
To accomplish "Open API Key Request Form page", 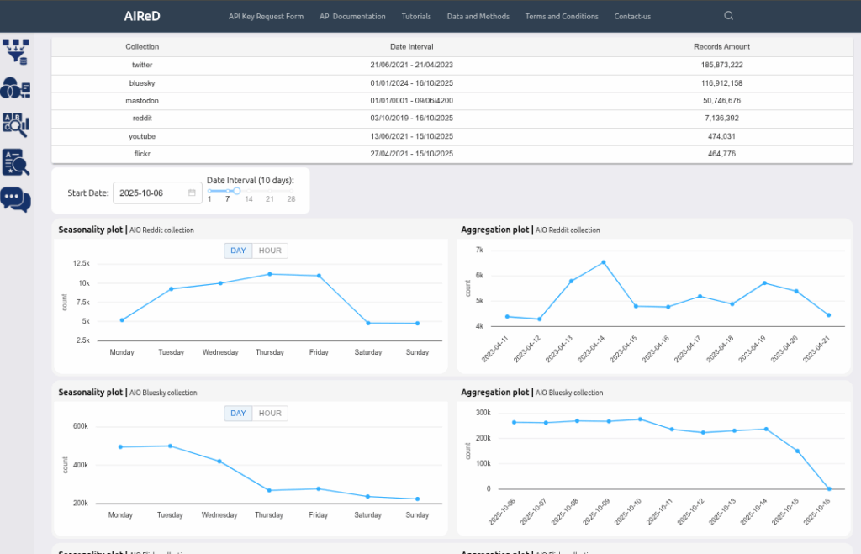I will 266,17.
